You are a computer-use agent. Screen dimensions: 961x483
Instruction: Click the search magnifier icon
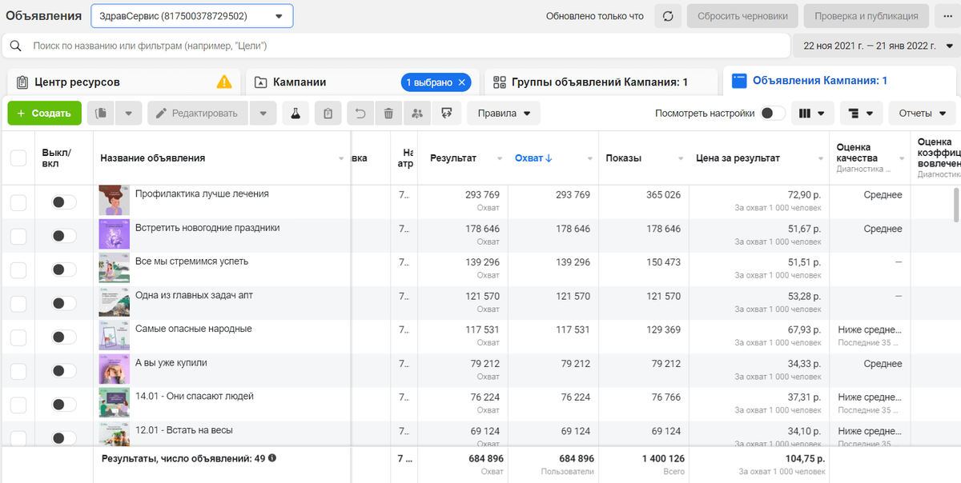(x=16, y=46)
